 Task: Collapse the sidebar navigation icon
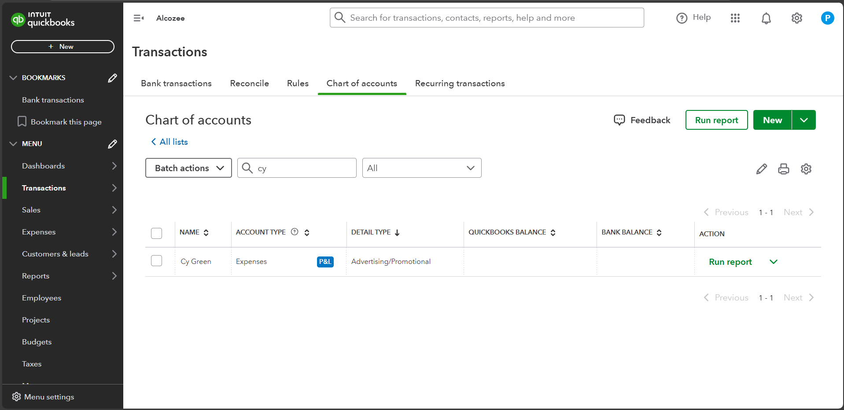point(139,18)
